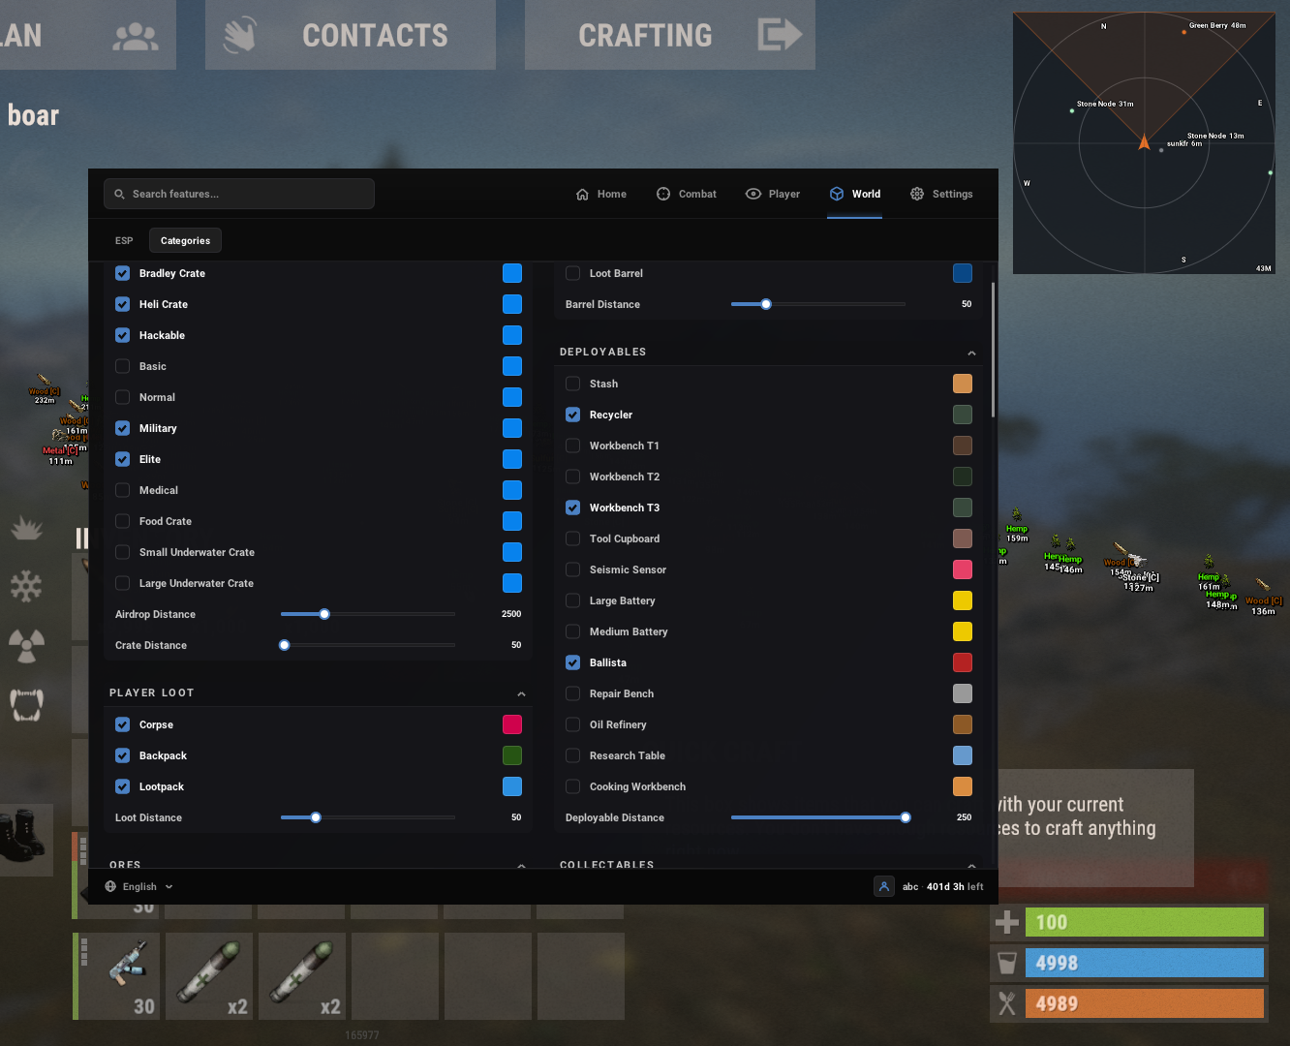The height and width of the screenshot is (1046, 1290).
Task: Click the user account icon beside abc
Action: point(883,886)
